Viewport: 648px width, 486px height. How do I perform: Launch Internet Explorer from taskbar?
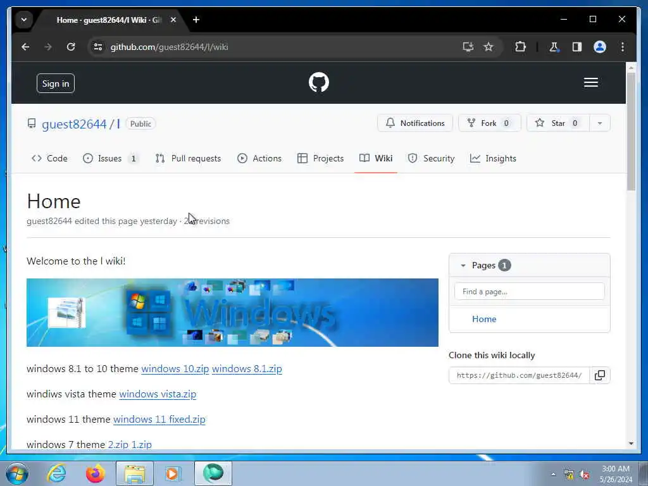[56, 473]
